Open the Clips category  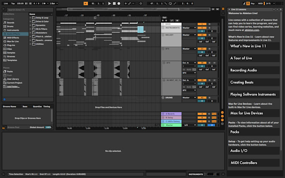[10, 49]
